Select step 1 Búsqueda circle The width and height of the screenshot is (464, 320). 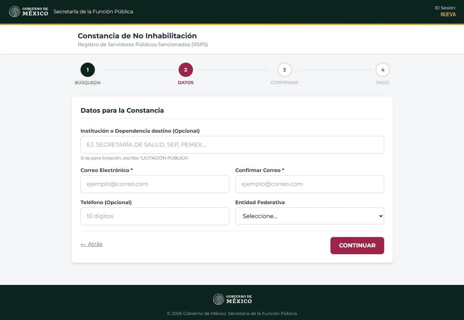(88, 70)
